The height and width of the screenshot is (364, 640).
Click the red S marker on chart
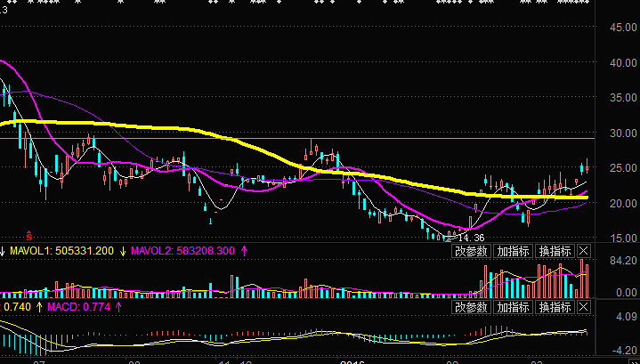click(x=28, y=235)
